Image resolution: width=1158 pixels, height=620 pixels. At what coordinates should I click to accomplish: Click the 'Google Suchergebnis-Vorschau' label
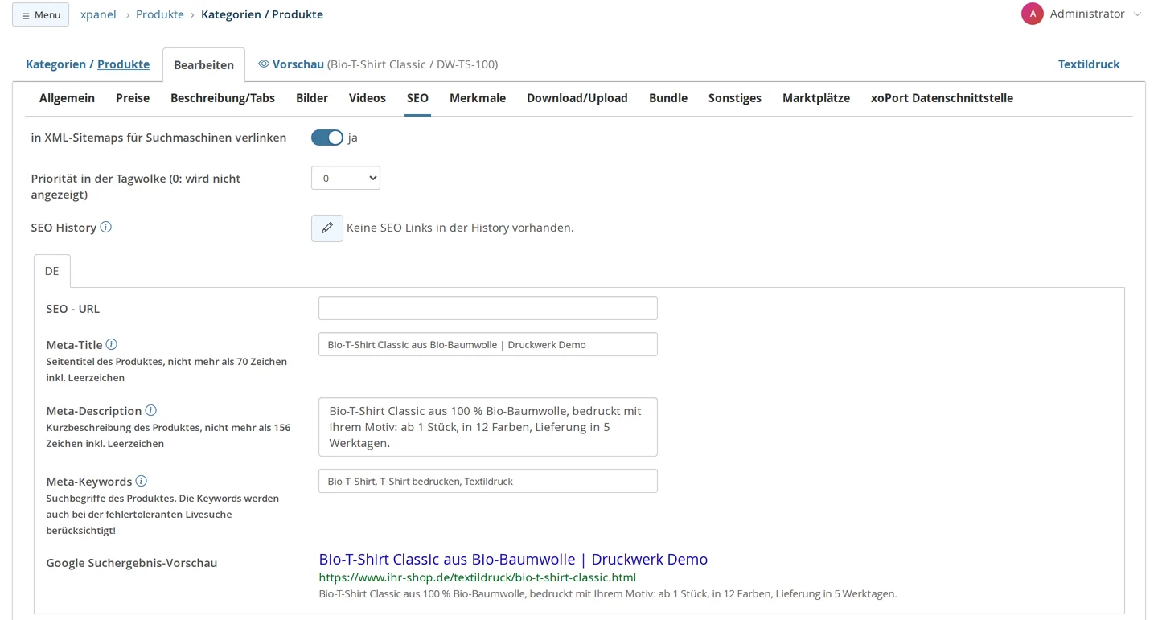(x=132, y=563)
